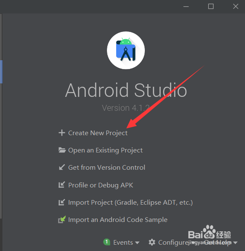
Task: Click the Import Project icon
Action: (61, 202)
